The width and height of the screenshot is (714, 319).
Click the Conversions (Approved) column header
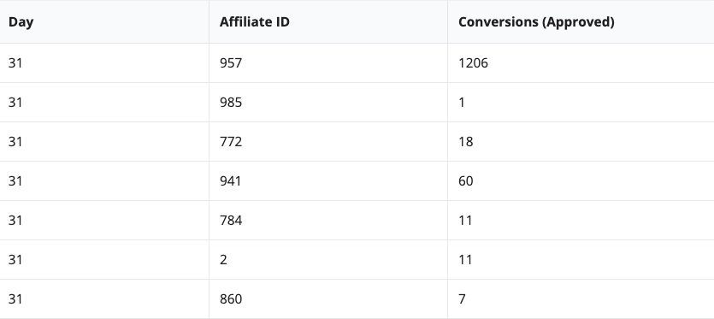tap(581, 22)
